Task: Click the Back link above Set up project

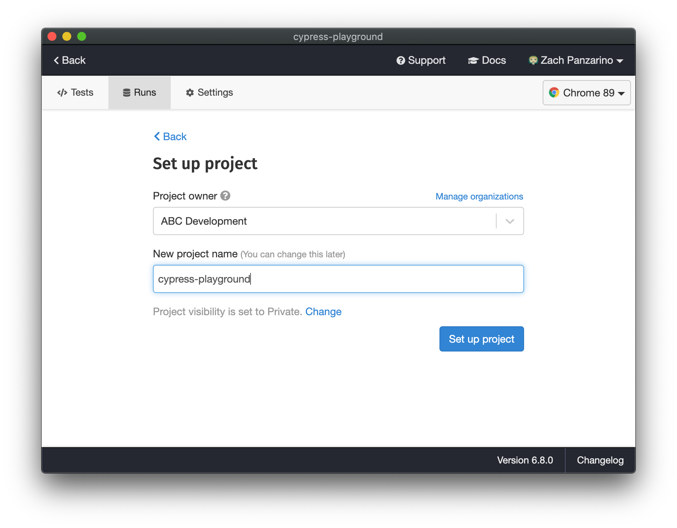Action: coord(170,136)
